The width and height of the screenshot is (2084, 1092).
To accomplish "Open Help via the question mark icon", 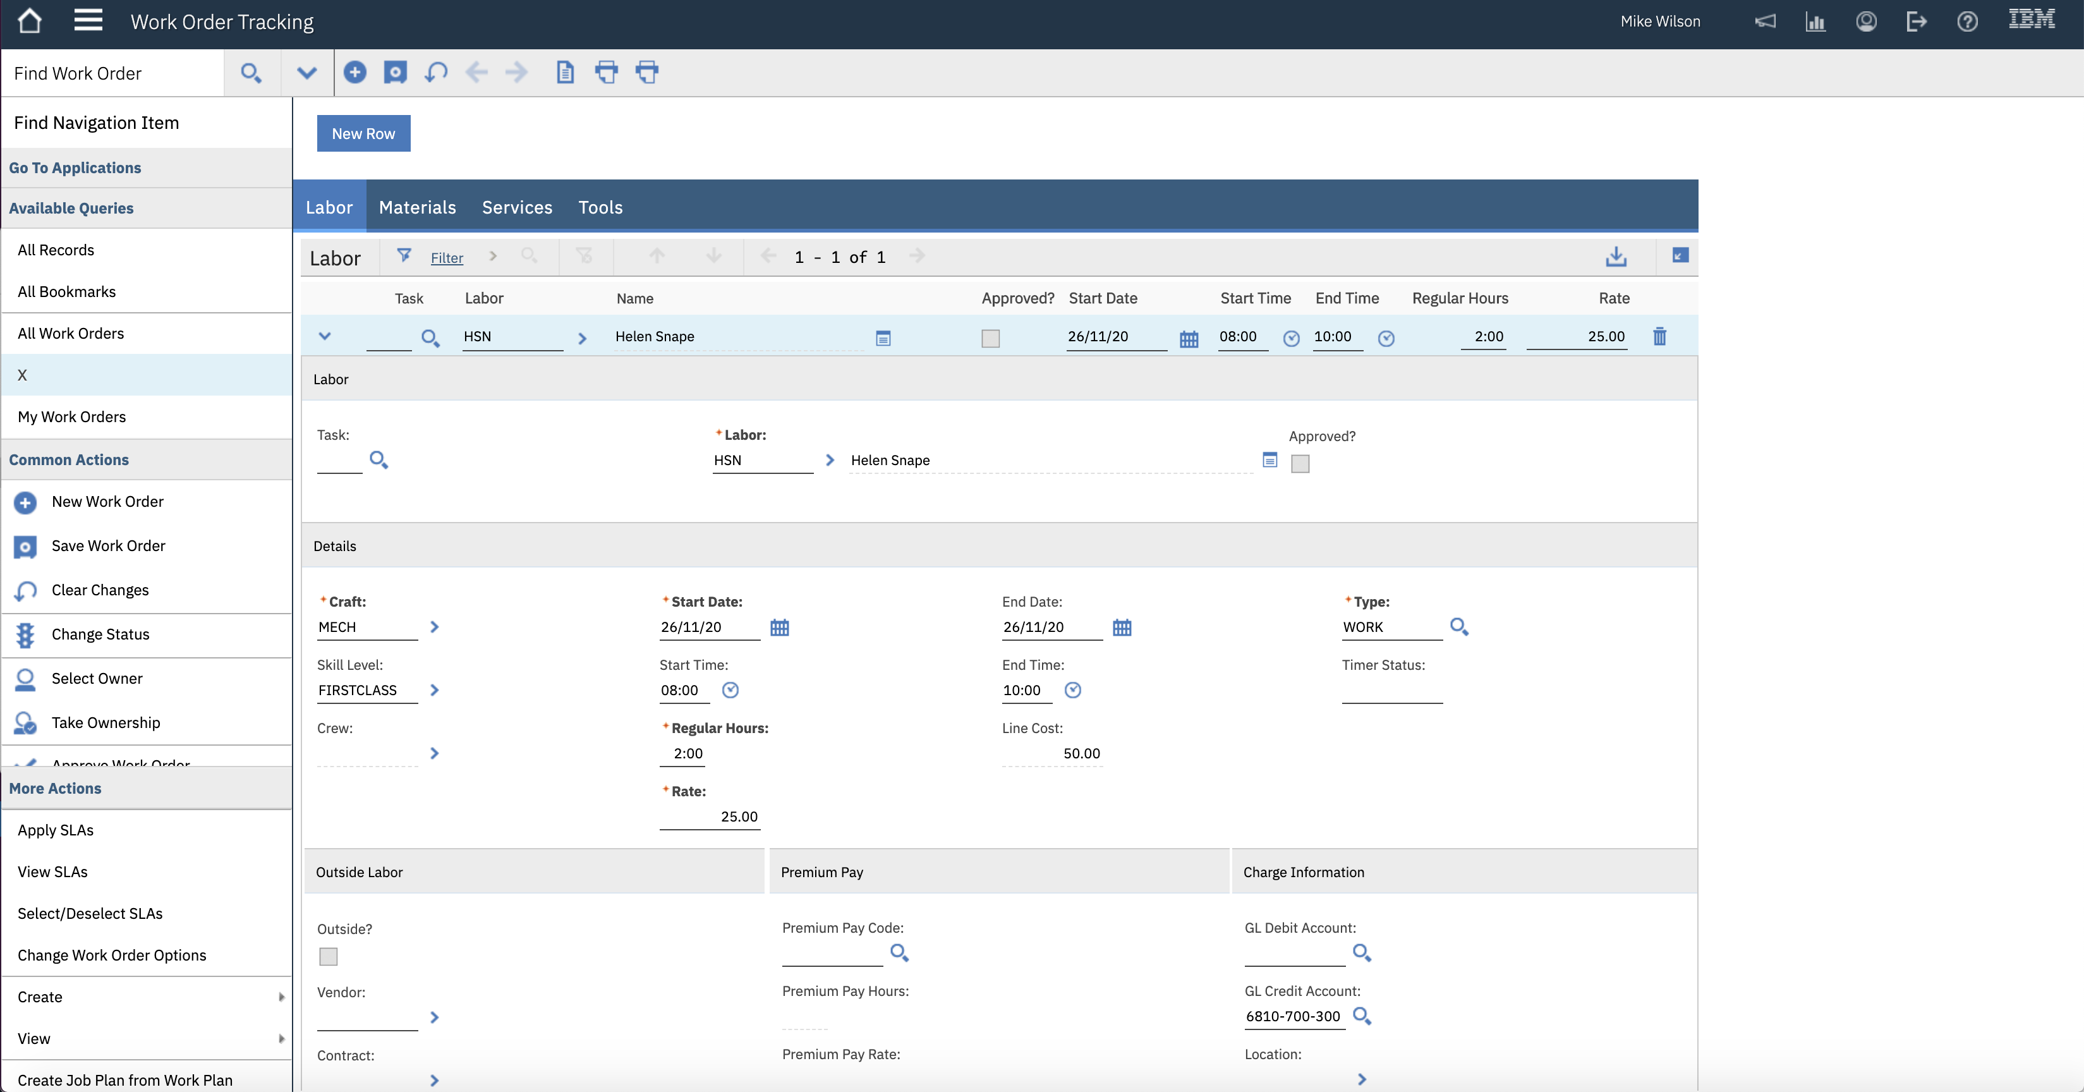I will pos(1968,21).
